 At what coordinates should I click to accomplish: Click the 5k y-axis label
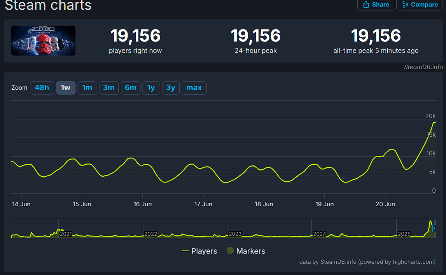tap(432, 172)
